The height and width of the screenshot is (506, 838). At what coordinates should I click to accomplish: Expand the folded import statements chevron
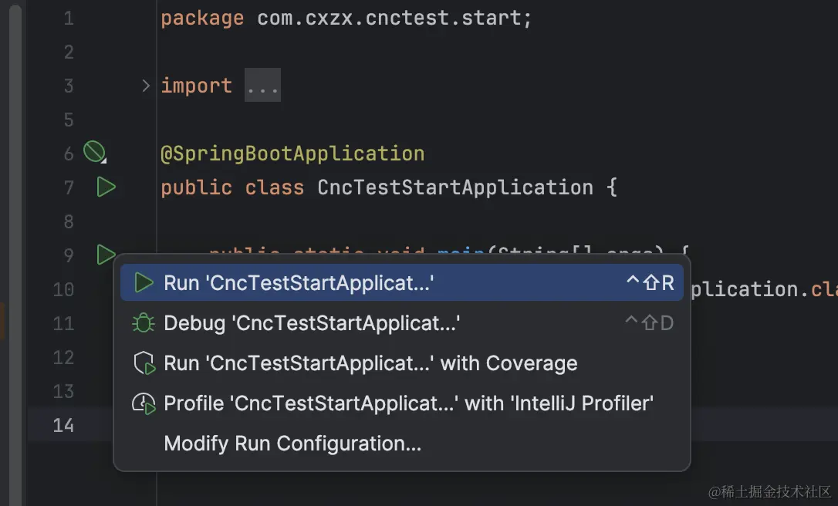tap(146, 86)
